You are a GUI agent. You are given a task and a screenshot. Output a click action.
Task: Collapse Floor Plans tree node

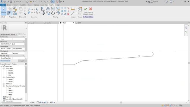[4, 69]
